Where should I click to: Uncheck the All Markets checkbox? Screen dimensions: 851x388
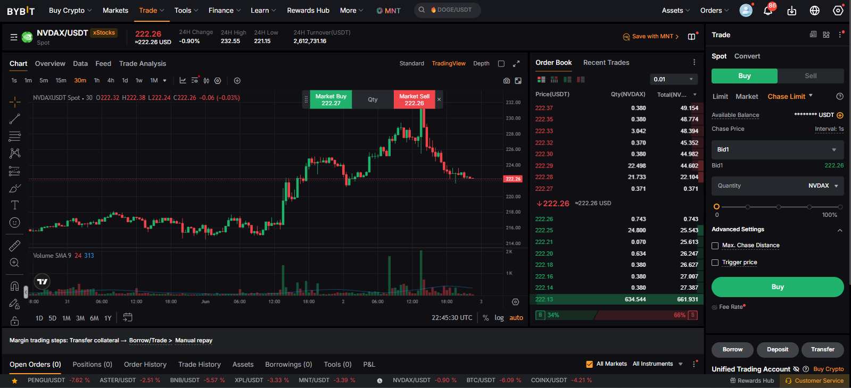590,364
